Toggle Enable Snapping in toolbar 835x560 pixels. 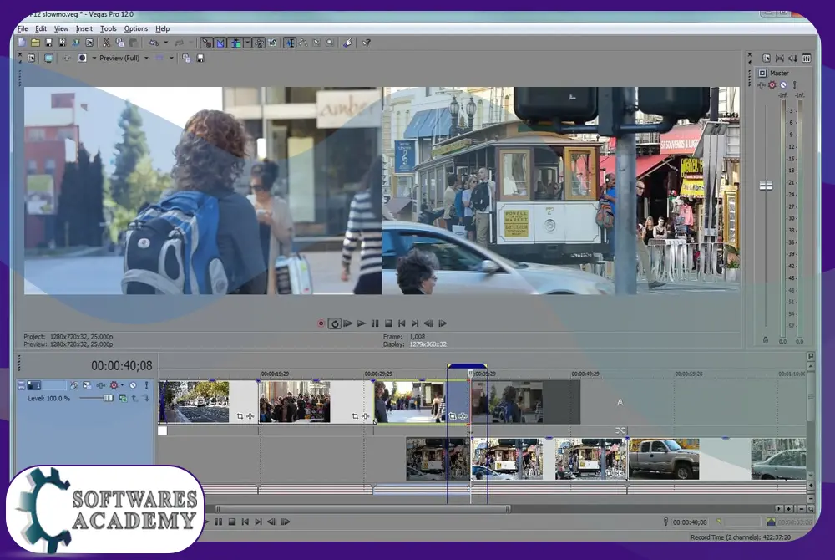point(206,43)
